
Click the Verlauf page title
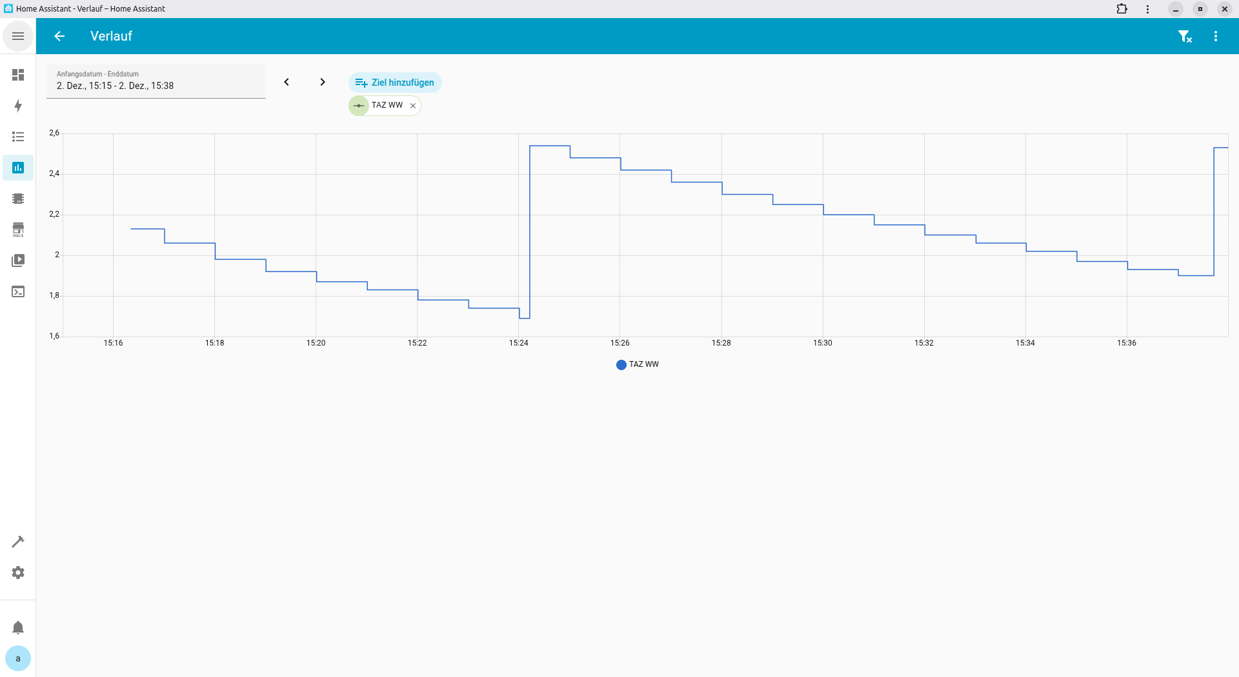coord(111,36)
